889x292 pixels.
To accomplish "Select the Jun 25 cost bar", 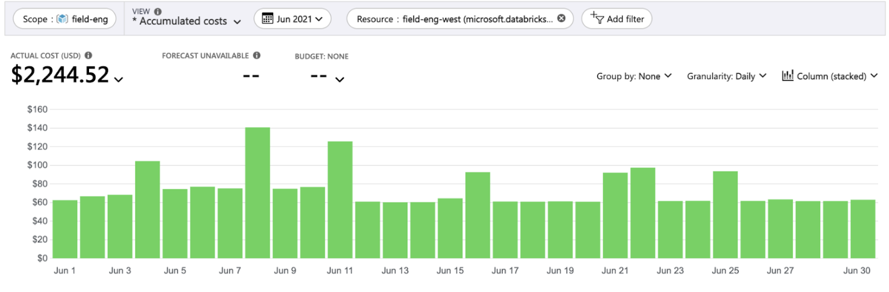I will (726, 215).
